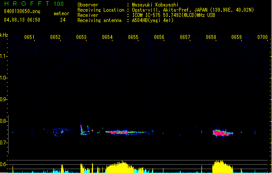Viewport: 272px width, 173px height.
Task: Click the 0656 time marker
Action: click(159, 37)
